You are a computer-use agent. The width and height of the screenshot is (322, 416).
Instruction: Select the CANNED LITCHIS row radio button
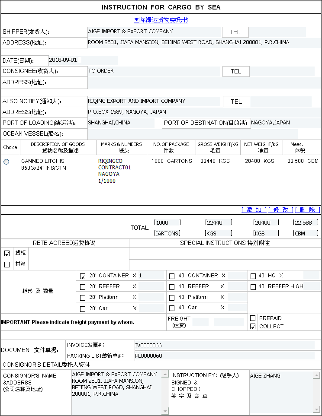click(6, 162)
